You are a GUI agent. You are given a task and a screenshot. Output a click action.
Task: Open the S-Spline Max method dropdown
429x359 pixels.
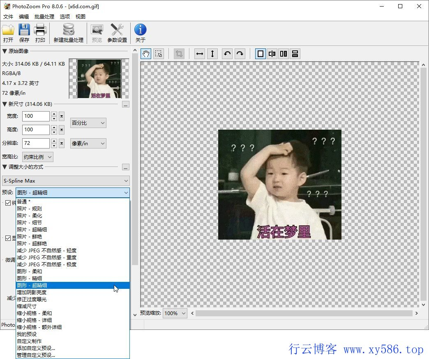[x=66, y=181]
